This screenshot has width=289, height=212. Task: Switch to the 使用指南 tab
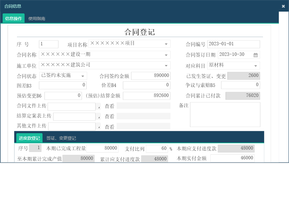click(36, 18)
